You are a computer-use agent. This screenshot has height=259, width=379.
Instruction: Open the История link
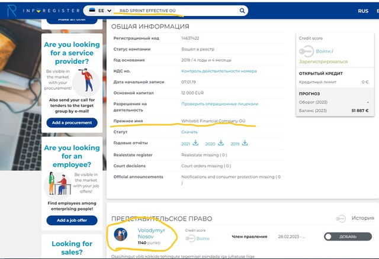[x=363, y=218]
